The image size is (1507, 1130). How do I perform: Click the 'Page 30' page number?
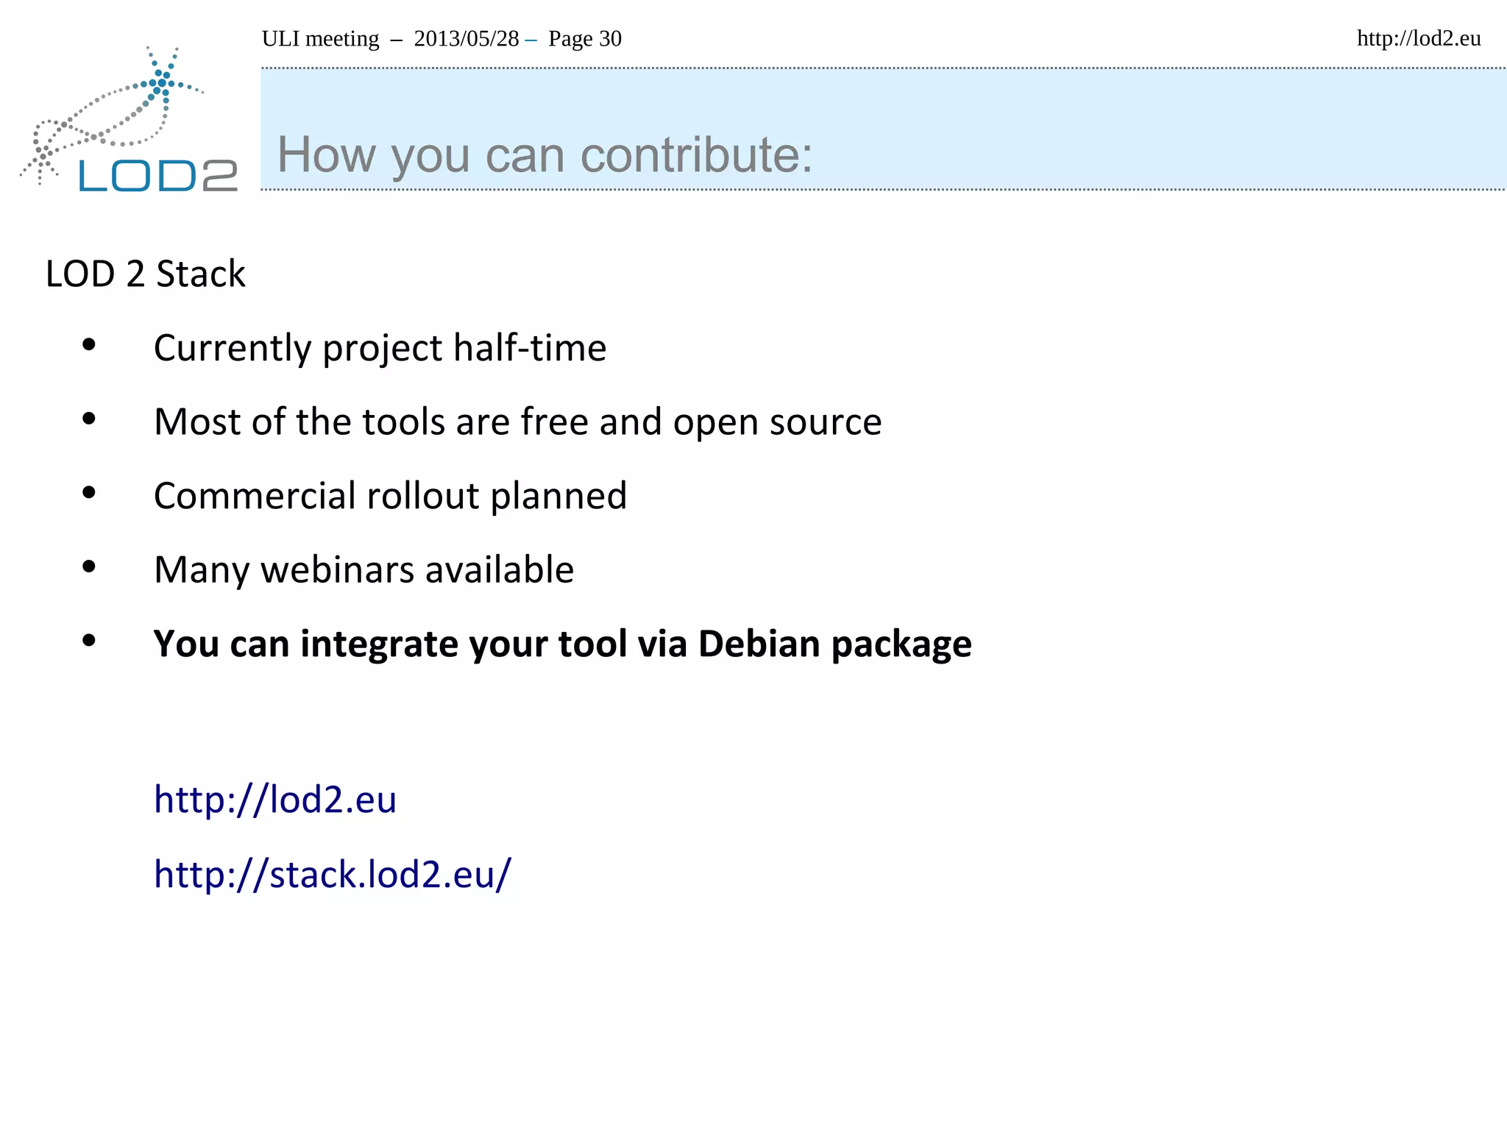585,38
